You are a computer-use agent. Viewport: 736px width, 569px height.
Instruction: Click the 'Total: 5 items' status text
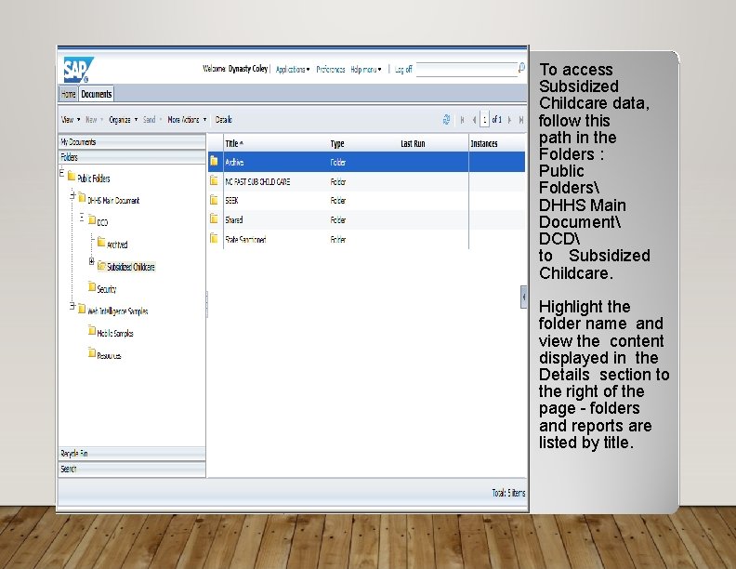tap(508, 493)
